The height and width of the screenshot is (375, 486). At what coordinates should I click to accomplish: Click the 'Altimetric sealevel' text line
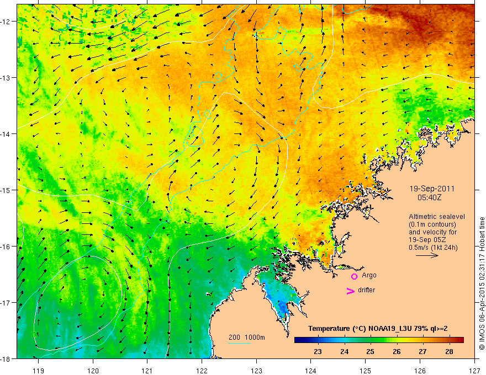(437, 217)
